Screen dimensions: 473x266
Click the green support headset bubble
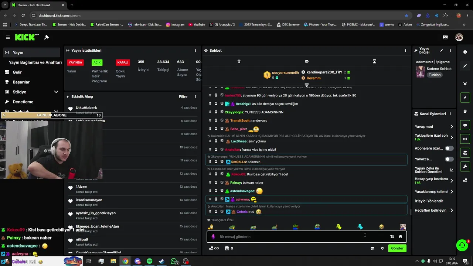pyautogui.click(x=462, y=245)
